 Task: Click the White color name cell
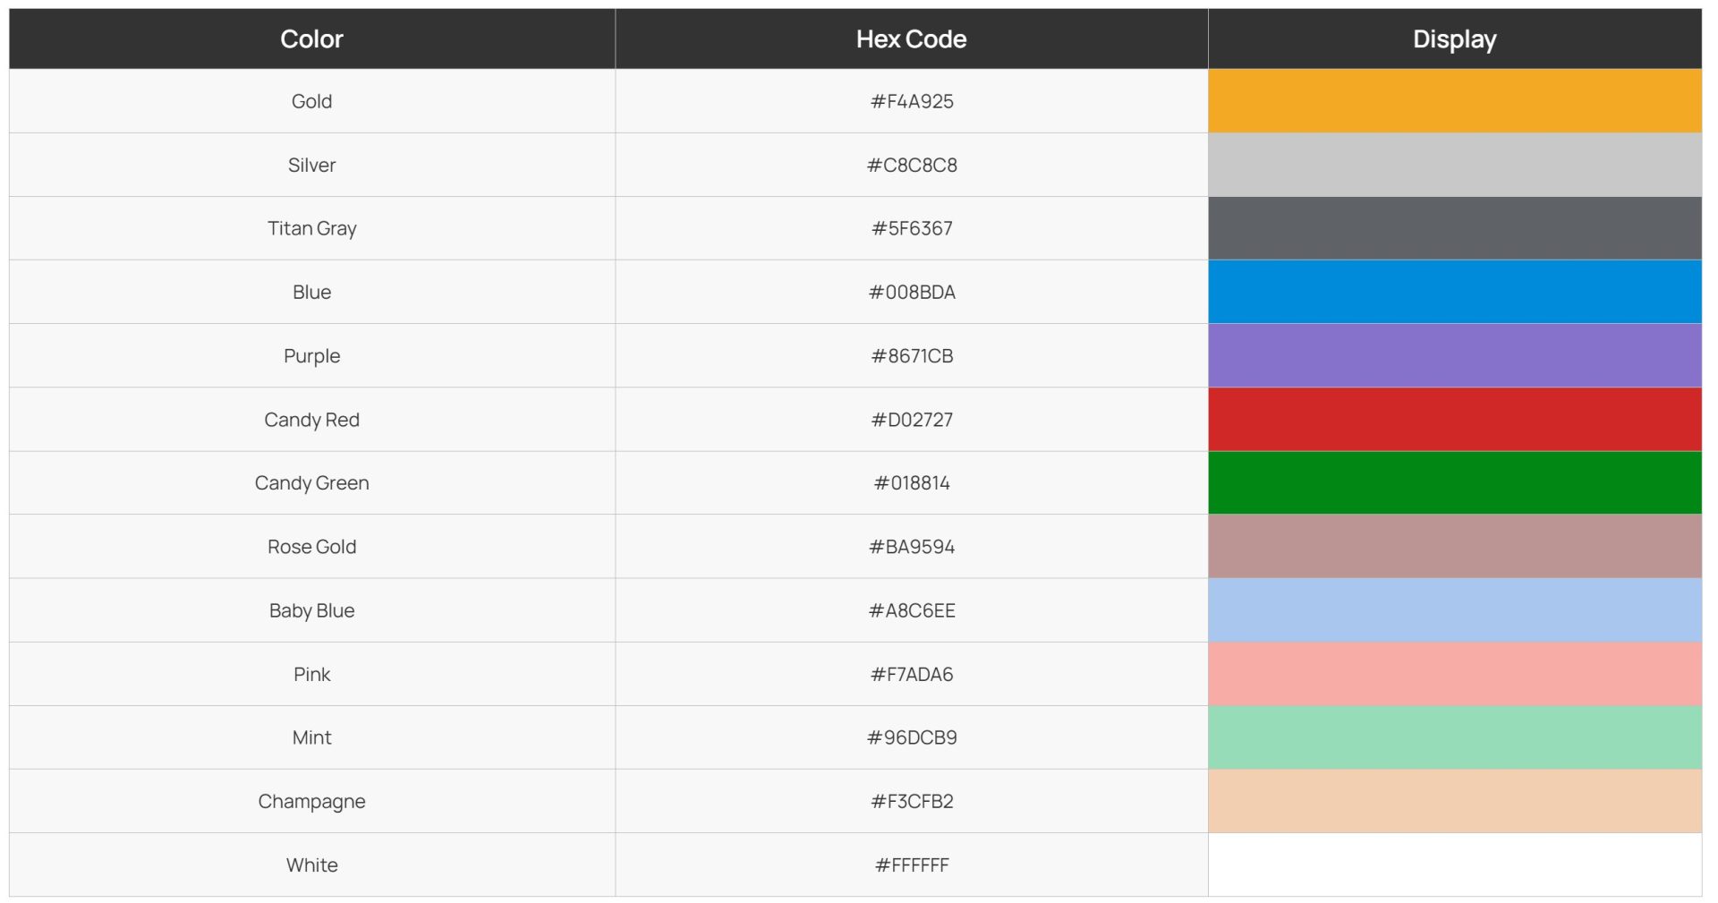(311, 865)
